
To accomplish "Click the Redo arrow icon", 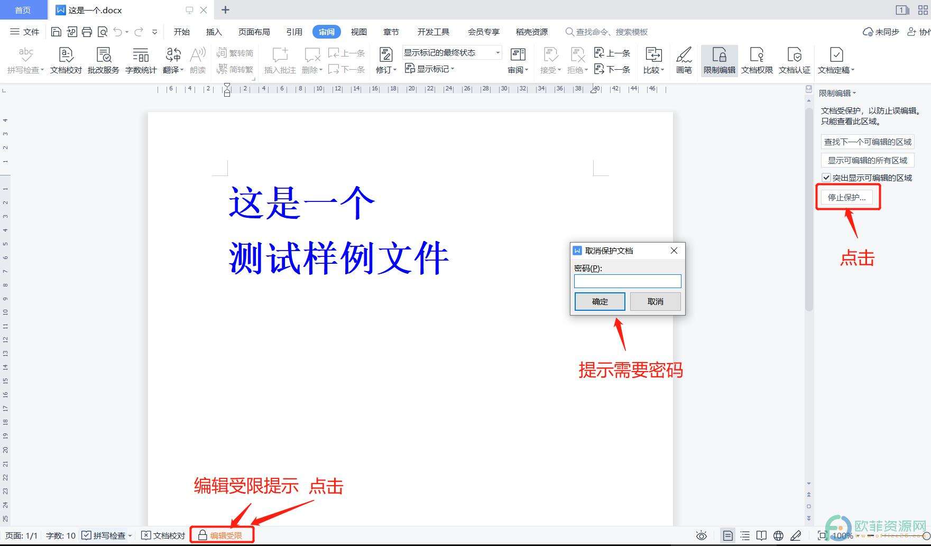I will point(139,32).
